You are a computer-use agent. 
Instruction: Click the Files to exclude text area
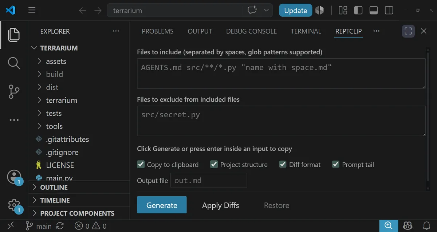click(x=281, y=121)
